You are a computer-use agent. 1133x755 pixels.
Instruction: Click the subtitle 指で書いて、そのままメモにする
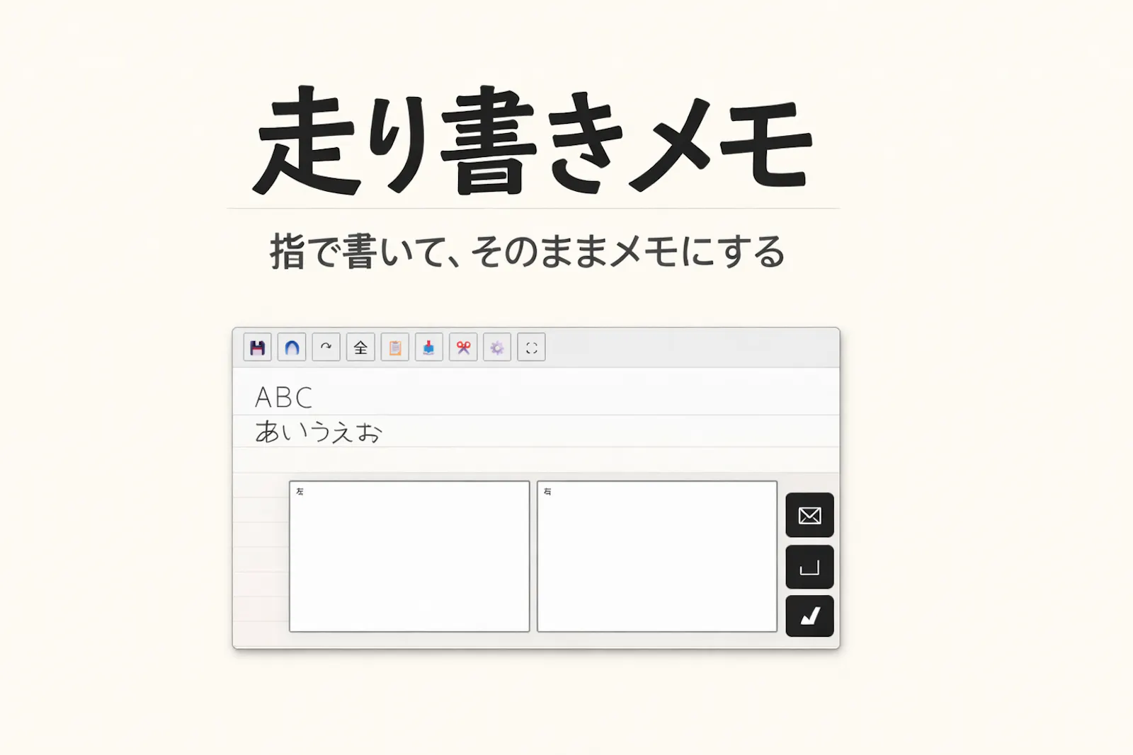528,252
